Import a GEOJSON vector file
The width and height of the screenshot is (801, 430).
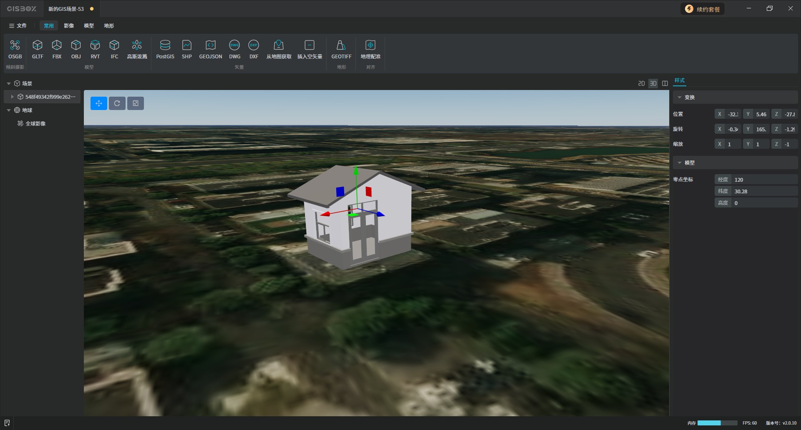tap(210, 49)
